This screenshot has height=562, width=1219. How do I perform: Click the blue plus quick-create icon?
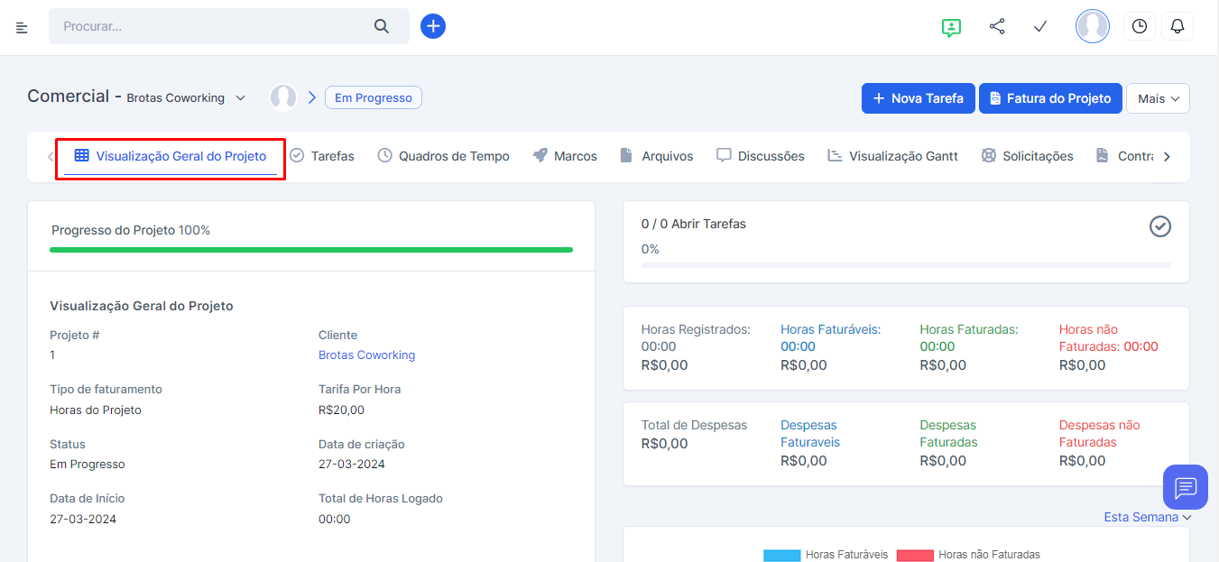point(433,26)
